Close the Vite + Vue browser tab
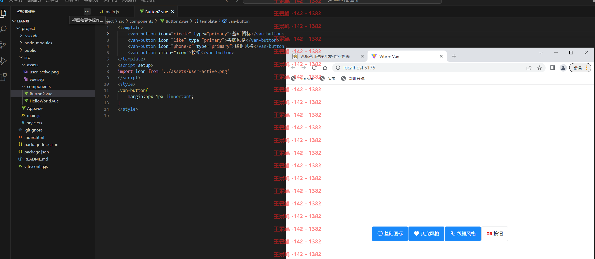Screen dimensions: 595x259 tap(441, 56)
